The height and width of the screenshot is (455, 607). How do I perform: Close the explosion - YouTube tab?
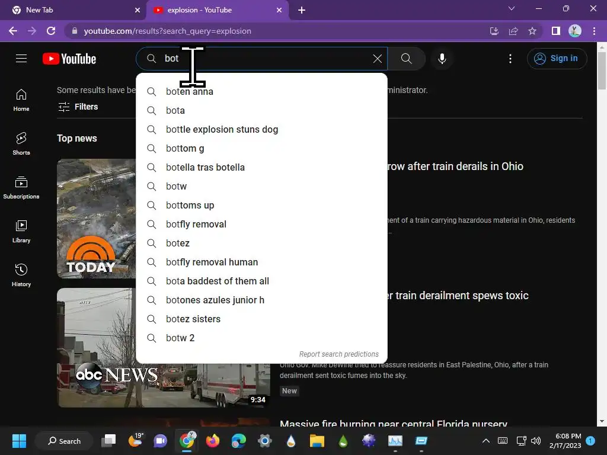pos(279,10)
